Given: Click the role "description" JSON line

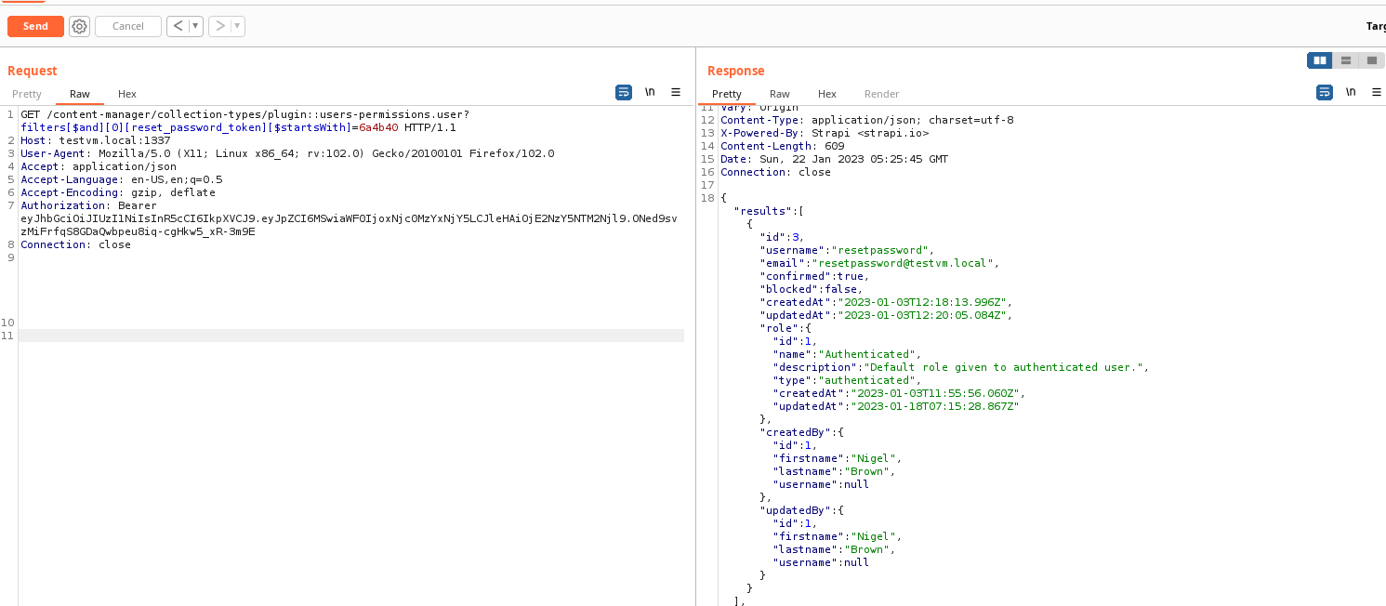Looking at the screenshot, I should pos(962,367).
